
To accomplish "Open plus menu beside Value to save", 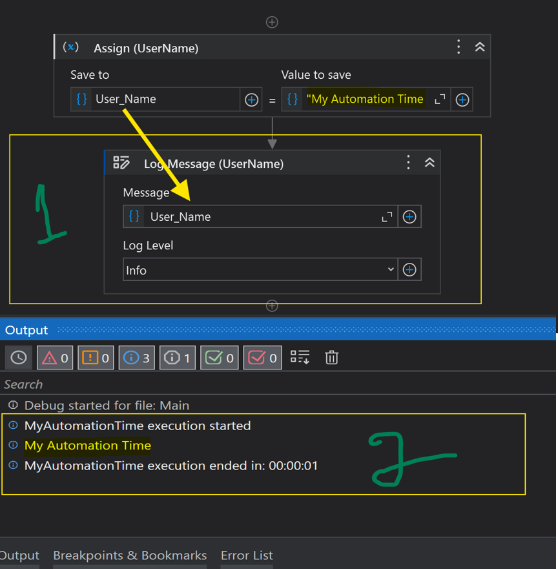I will click(x=462, y=99).
